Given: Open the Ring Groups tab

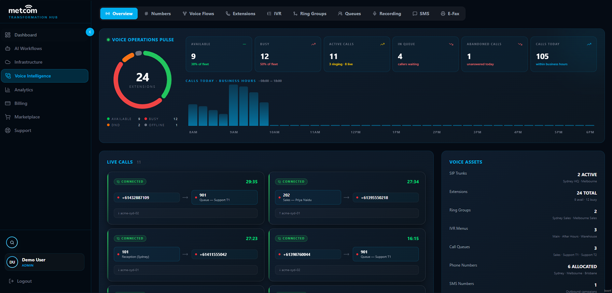Looking at the screenshot, I should 310,14.
